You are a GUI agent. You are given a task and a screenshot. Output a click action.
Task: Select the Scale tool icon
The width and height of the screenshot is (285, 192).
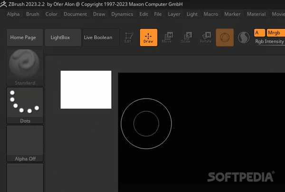click(186, 37)
